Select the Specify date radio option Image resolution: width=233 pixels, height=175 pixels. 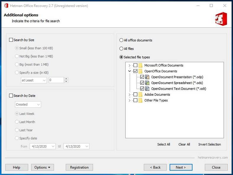point(17,138)
